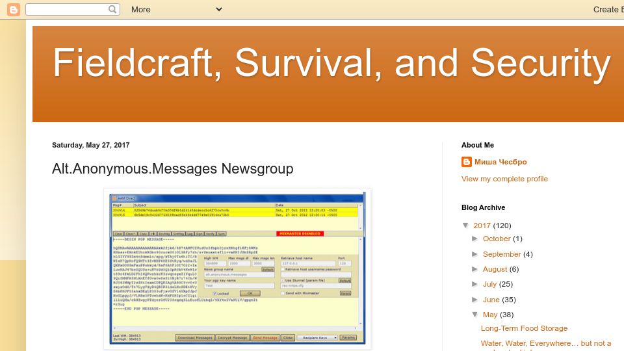Click the Blogger profile icon beside Миша Чесбро
The width and height of the screenshot is (624, 351).
point(467,162)
